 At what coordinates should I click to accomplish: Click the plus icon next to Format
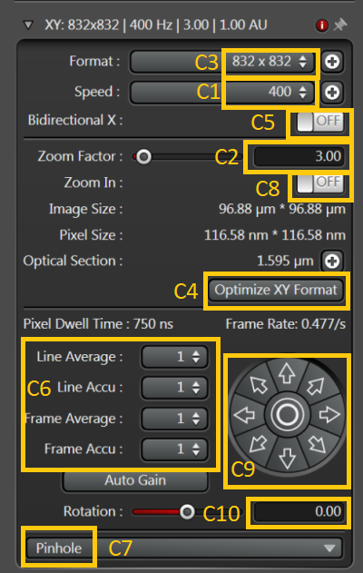click(x=332, y=62)
